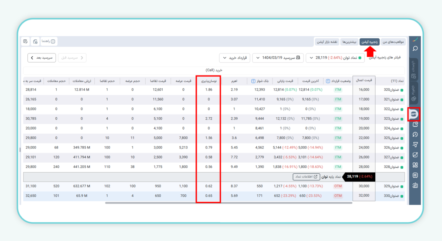Click the column settings edit icon
The height and width of the screenshot is (241, 442).
click(x=26, y=41)
